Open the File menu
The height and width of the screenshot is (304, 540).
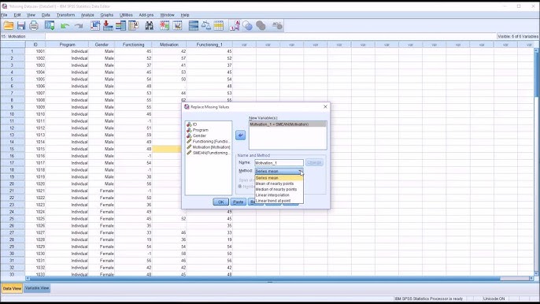[4, 15]
